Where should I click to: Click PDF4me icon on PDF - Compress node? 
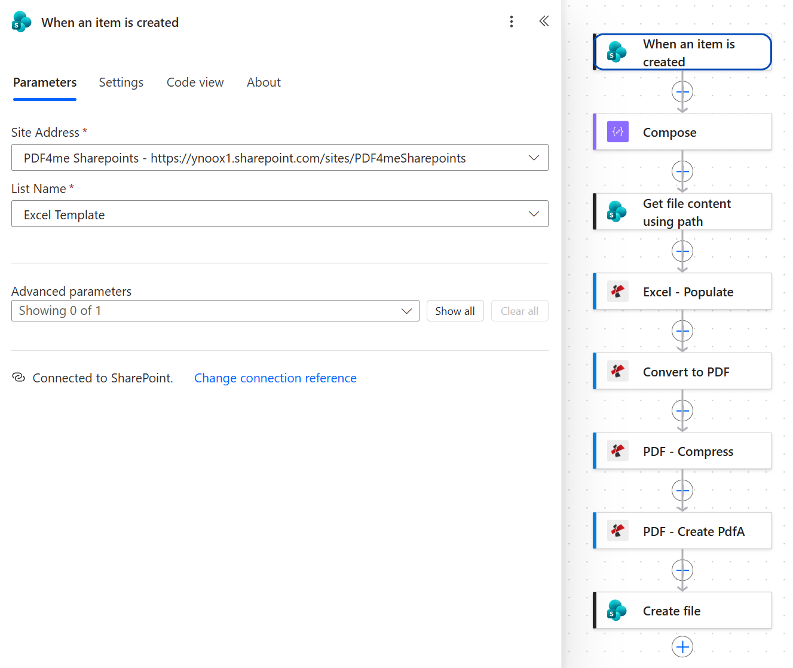tap(617, 451)
